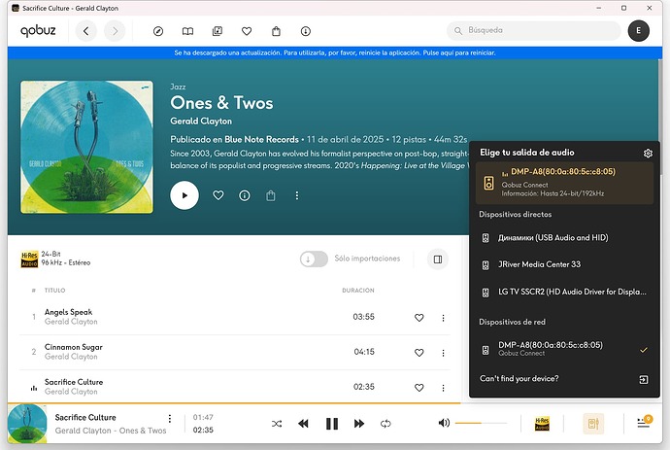Viewport: 670px width, 450px height.
Task: Open the Magazine book icon
Action: 187,31
